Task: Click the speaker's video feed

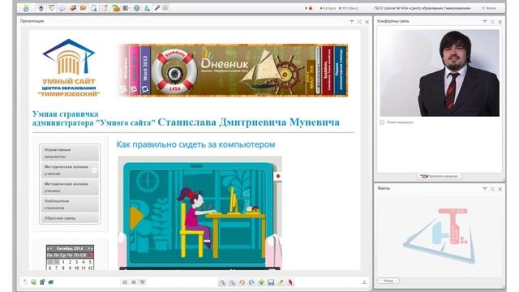Action: coord(440,73)
